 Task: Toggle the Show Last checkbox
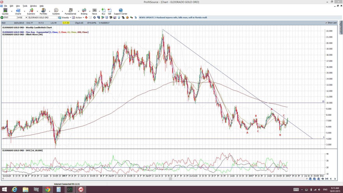pyautogui.click(x=326, y=23)
